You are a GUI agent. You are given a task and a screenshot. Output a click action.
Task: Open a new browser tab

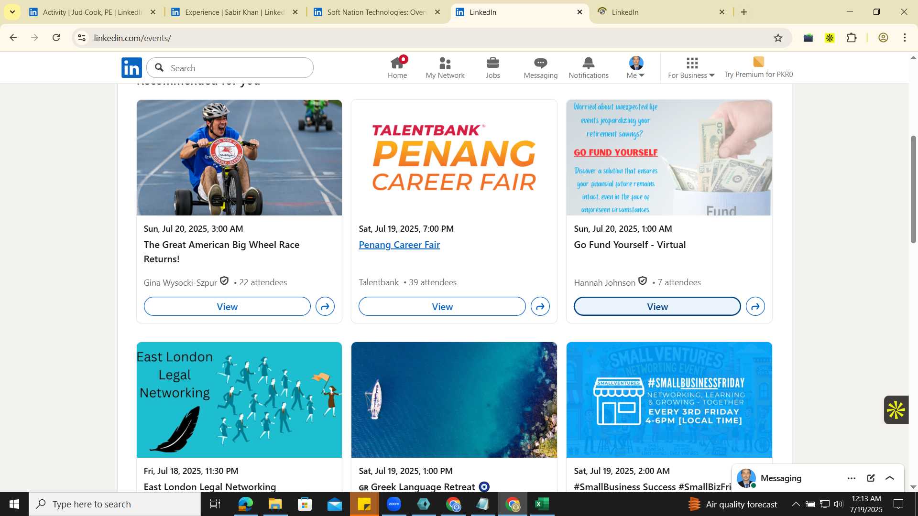tap(744, 12)
